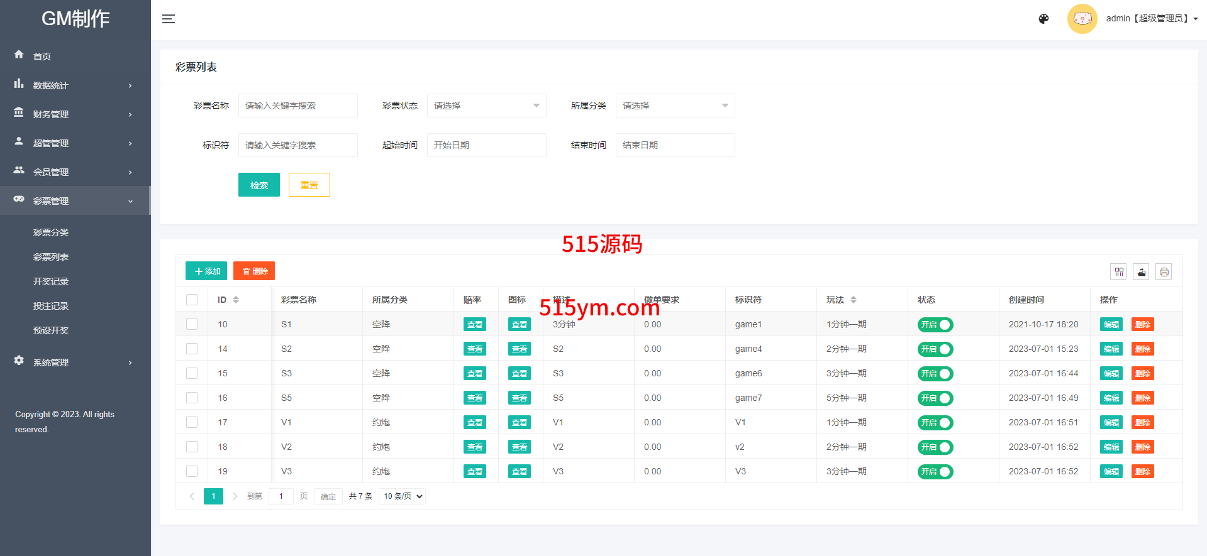Open the 10 条/页 page size dropdown

click(x=402, y=496)
